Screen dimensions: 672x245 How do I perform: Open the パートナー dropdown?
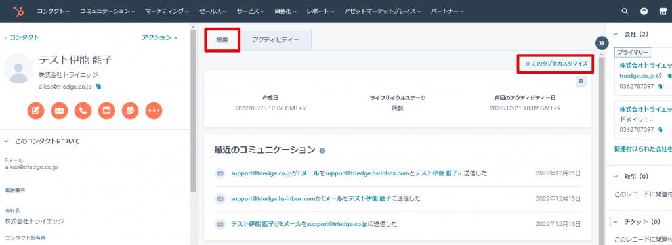click(x=447, y=12)
